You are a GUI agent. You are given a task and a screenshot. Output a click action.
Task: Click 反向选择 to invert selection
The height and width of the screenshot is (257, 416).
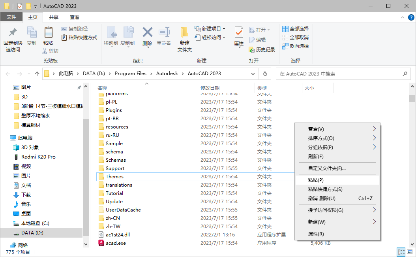295,46
